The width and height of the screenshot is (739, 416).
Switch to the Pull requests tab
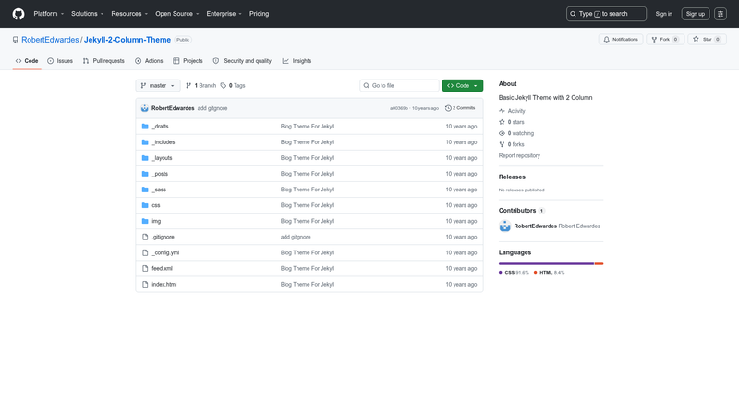[103, 61]
